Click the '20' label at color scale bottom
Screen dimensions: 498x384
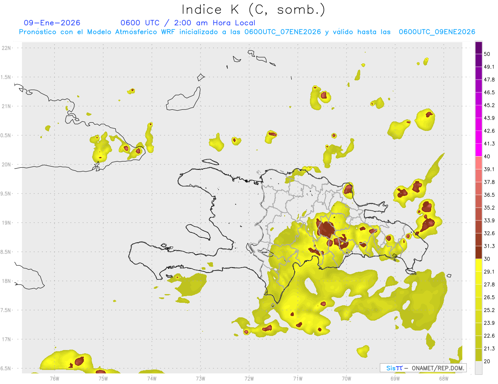pyautogui.click(x=487, y=362)
